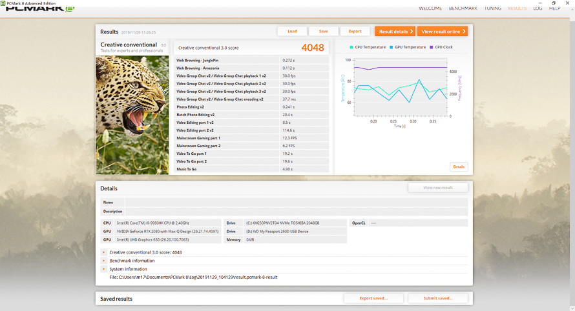Image resolution: width=575 pixels, height=311 pixels.
Task: Click the CPU Temperature legend color square
Action: pos(351,47)
